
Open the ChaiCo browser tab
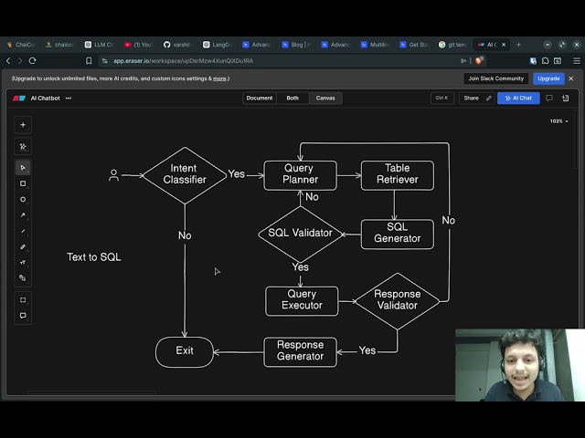point(21,45)
